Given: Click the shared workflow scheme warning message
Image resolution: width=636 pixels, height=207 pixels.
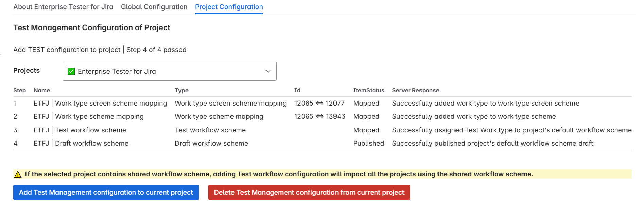Looking at the screenshot, I should [278, 174].
